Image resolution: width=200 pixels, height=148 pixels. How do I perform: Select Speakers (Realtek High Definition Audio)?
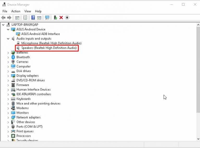point(49,48)
